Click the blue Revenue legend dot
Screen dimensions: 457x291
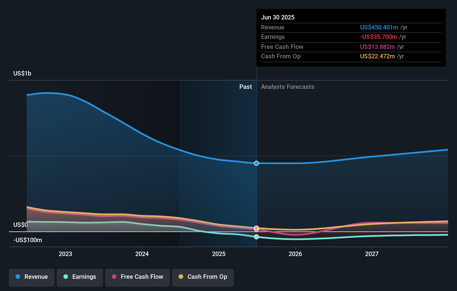click(18, 277)
